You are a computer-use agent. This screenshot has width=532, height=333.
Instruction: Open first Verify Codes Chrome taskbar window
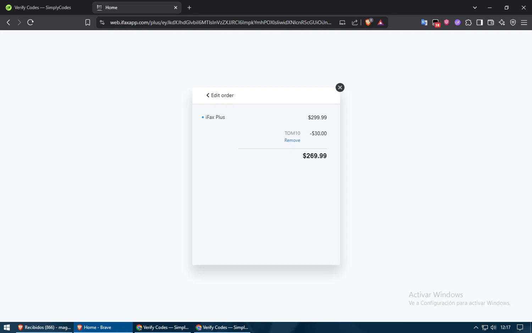tap(162, 327)
